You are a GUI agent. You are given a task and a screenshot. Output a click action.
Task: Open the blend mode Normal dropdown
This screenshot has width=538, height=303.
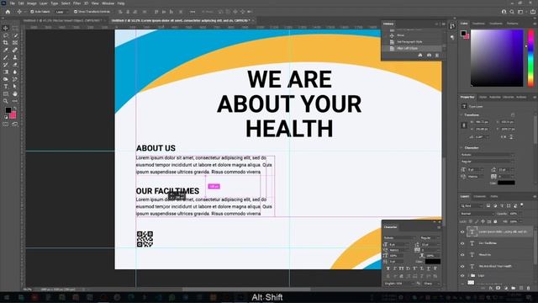(477, 214)
